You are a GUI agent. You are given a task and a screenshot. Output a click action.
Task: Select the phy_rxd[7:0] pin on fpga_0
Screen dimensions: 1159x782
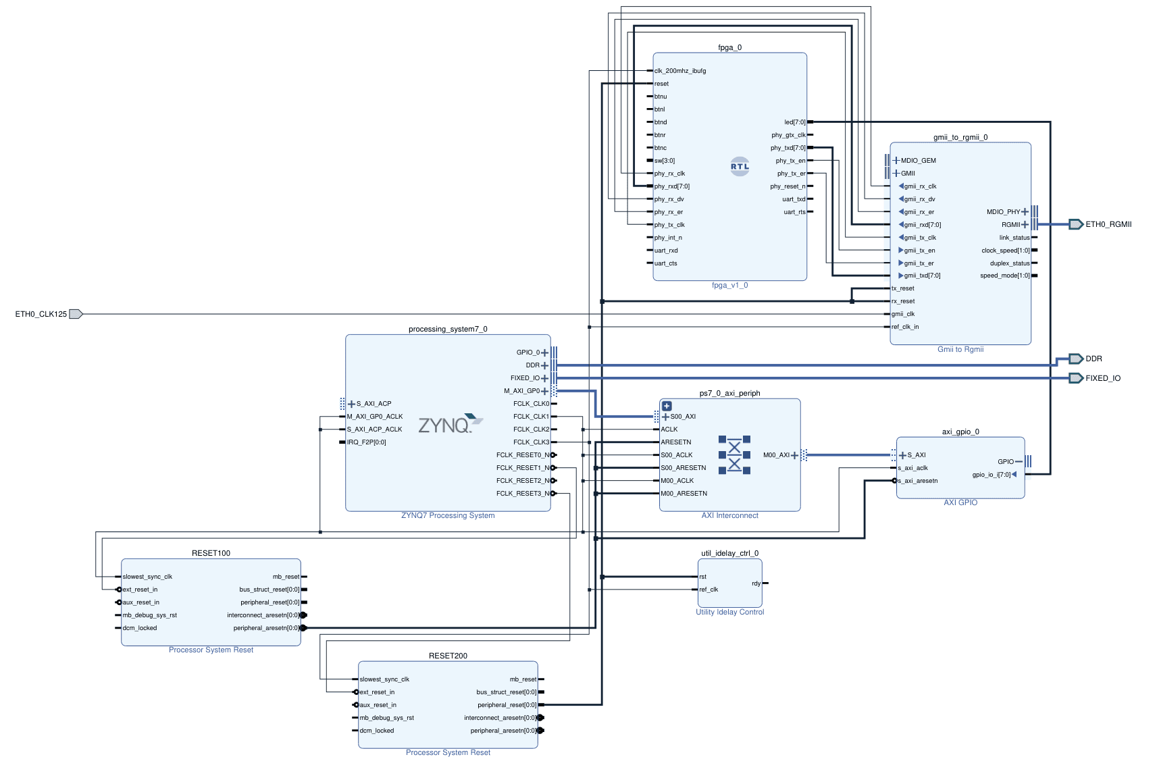(672, 186)
